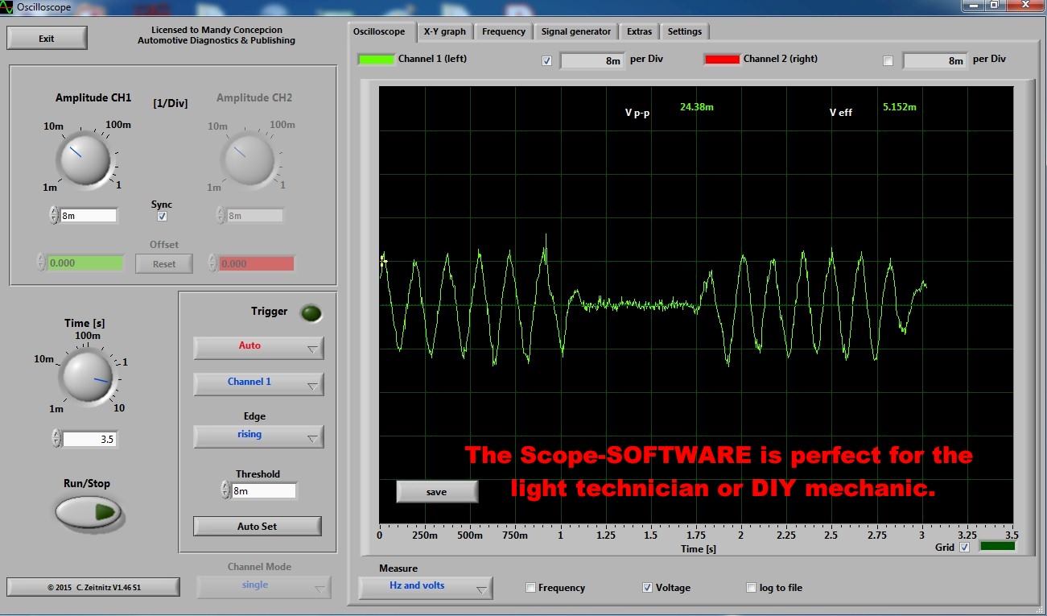
Task: Exit the oscilloscope application
Action: [47, 38]
